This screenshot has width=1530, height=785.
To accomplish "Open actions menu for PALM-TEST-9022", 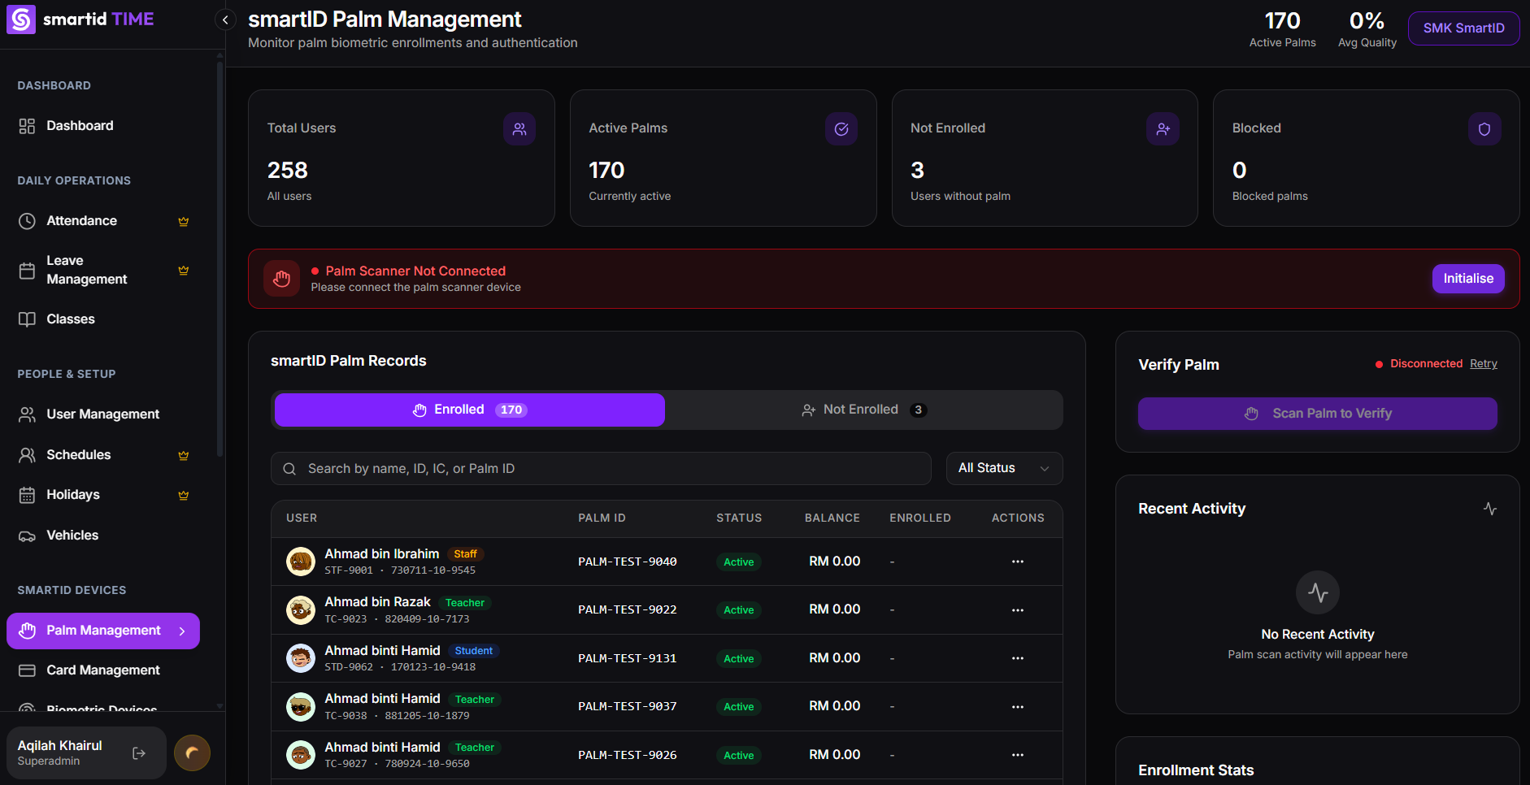I will (x=1018, y=610).
